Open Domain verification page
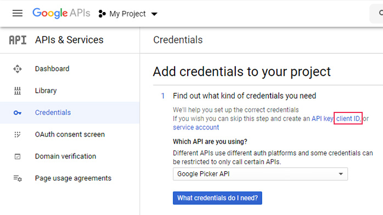 click(70, 156)
